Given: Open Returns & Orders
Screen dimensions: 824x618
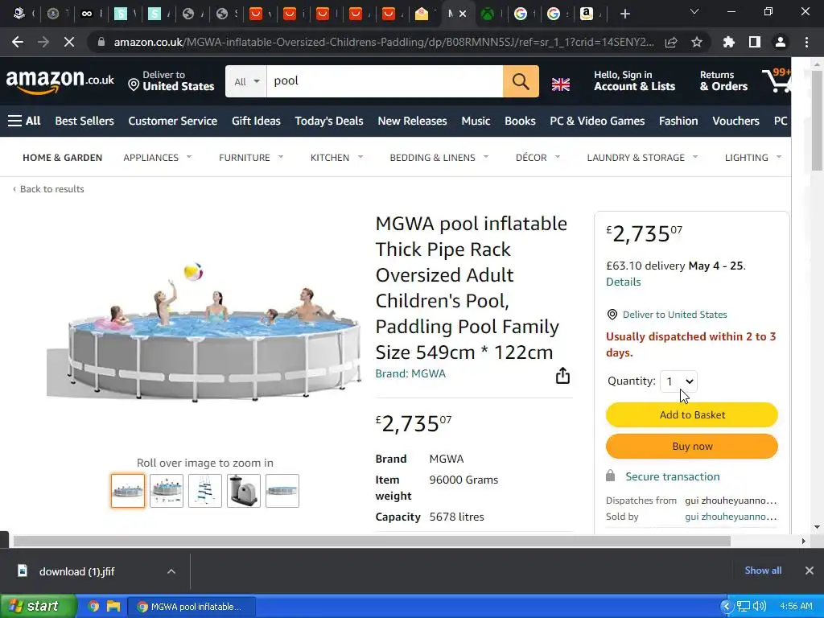Looking at the screenshot, I should tap(723, 81).
